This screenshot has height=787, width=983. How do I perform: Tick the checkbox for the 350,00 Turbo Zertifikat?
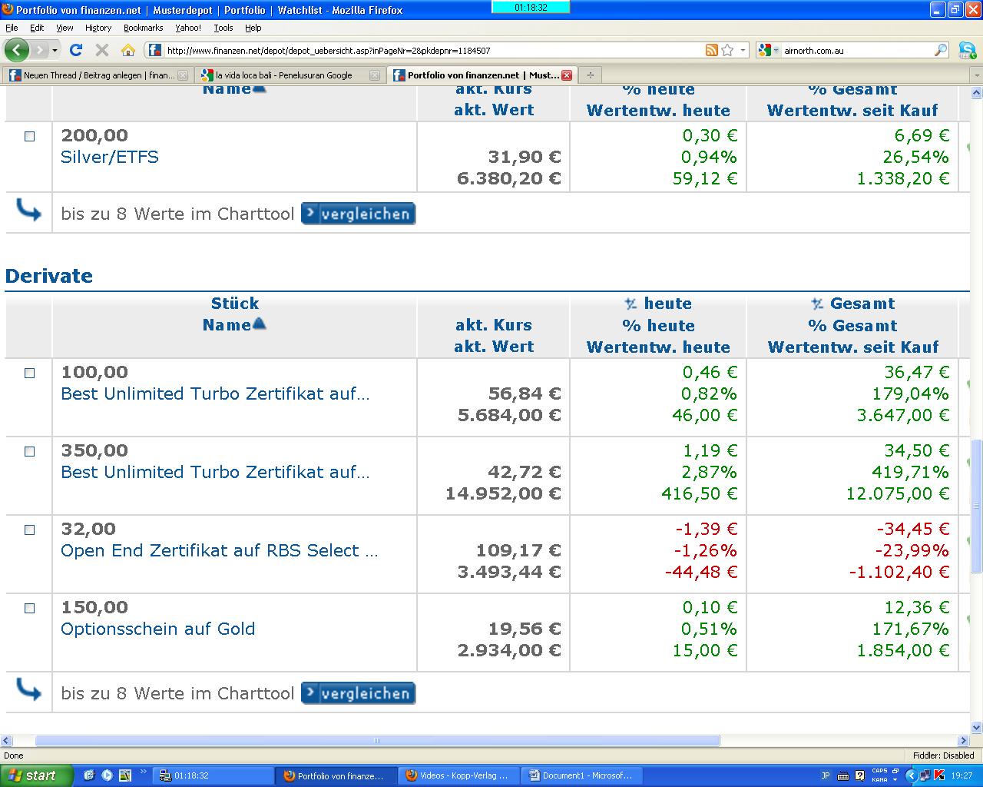(x=30, y=451)
